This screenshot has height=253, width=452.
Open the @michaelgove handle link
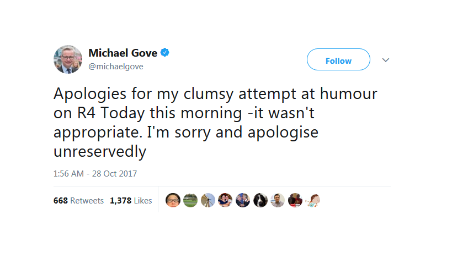pyautogui.click(x=116, y=67)
